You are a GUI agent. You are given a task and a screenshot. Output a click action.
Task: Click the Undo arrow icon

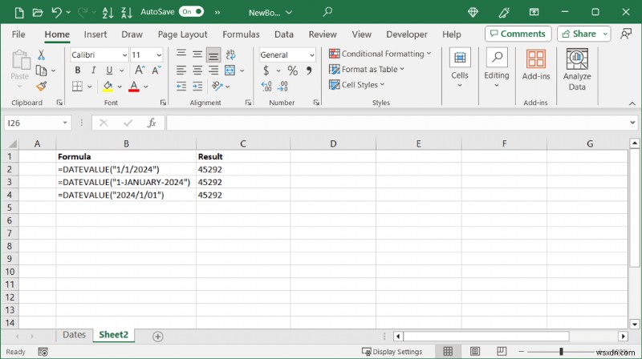click(x=56, y=12)
